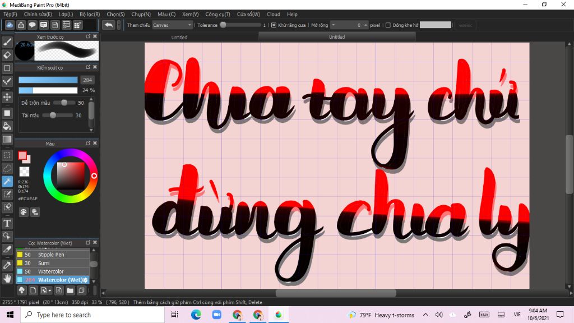The width and height of the screenshot is (574, 323).
Task: Select the Gradient tool
Action: (7, 139)
